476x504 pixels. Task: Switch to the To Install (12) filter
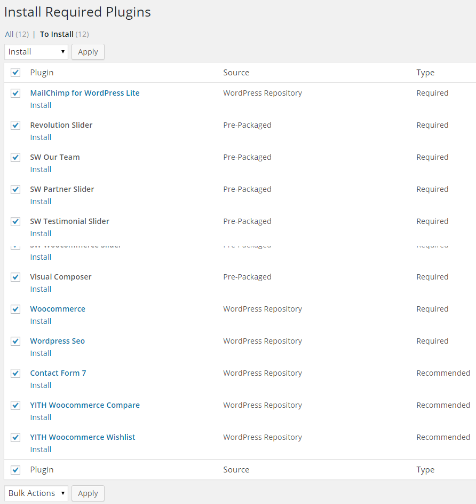click(x=64, y=34)
